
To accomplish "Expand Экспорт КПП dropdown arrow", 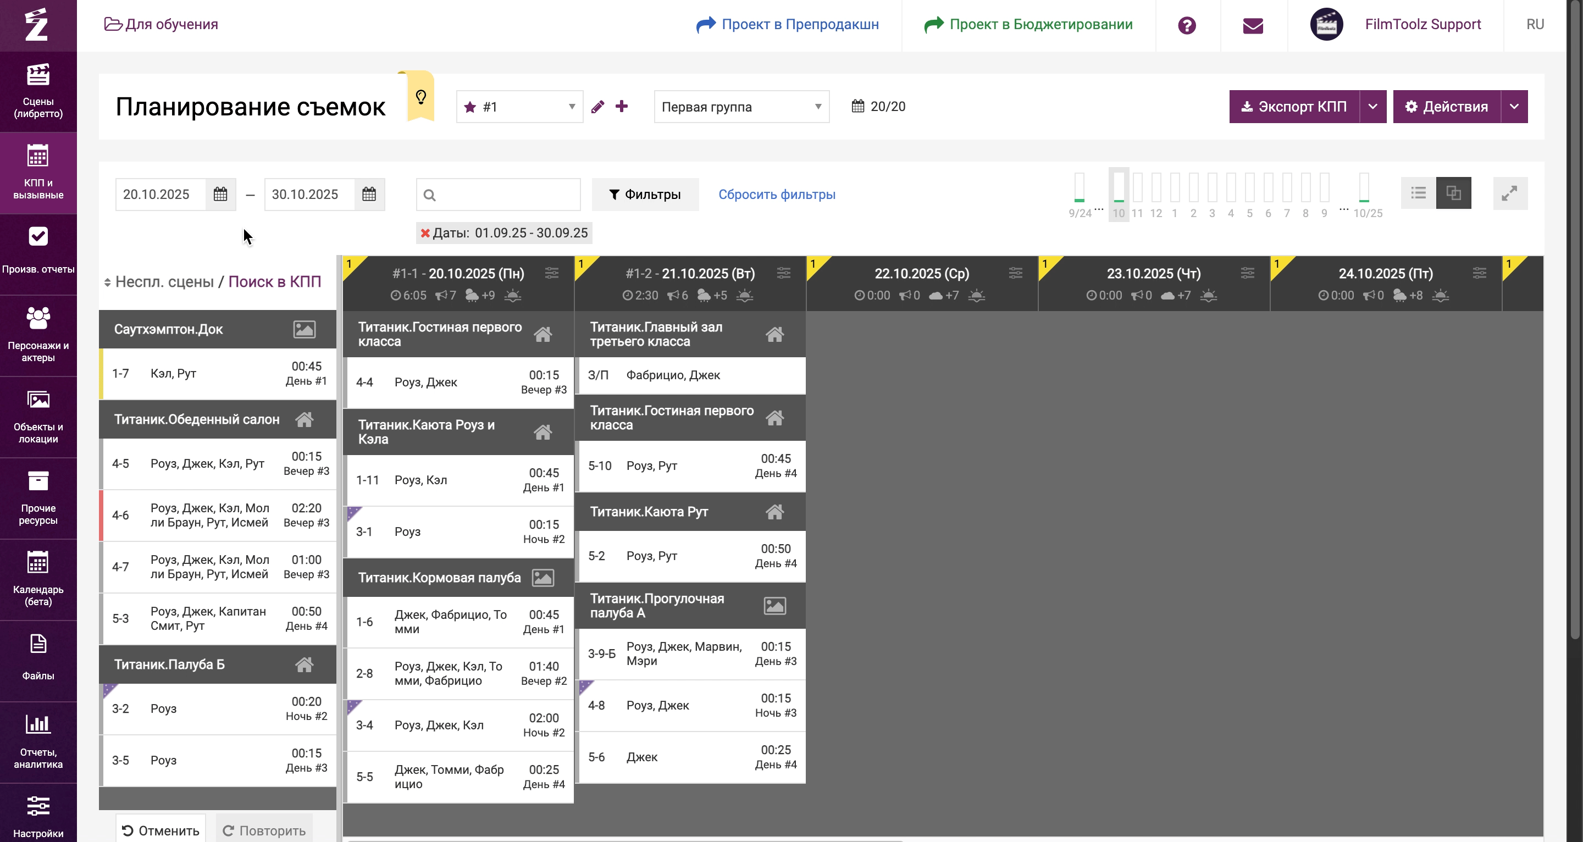I will point(1372,107).
